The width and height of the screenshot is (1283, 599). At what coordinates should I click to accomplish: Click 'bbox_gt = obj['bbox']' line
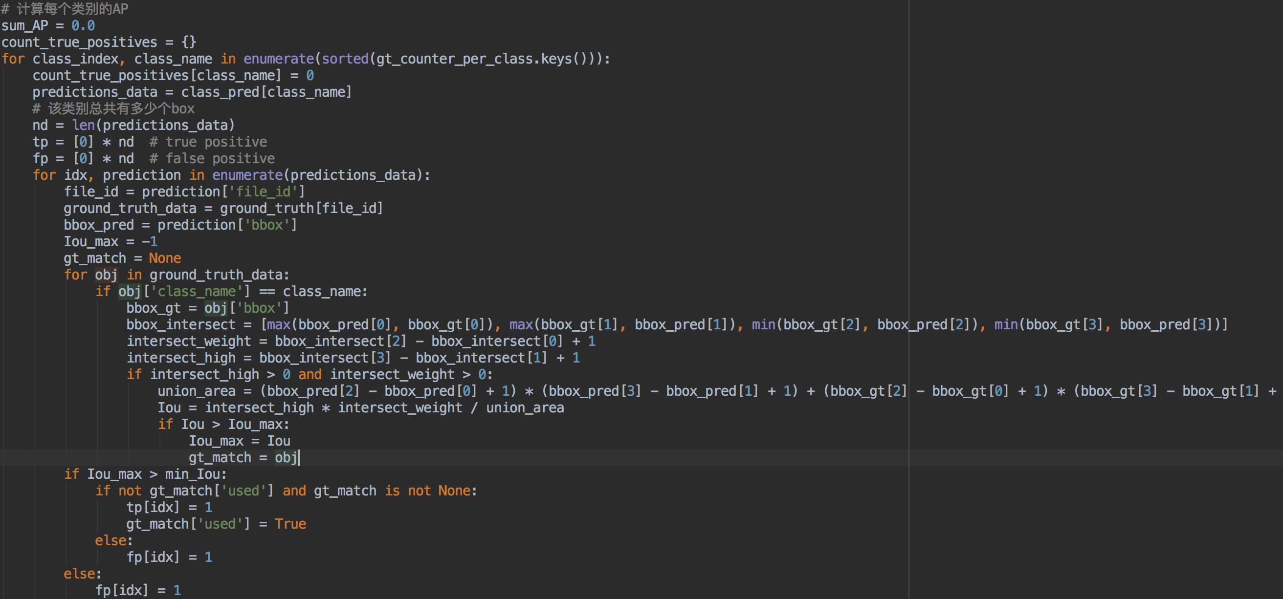(x=208, y=308)
